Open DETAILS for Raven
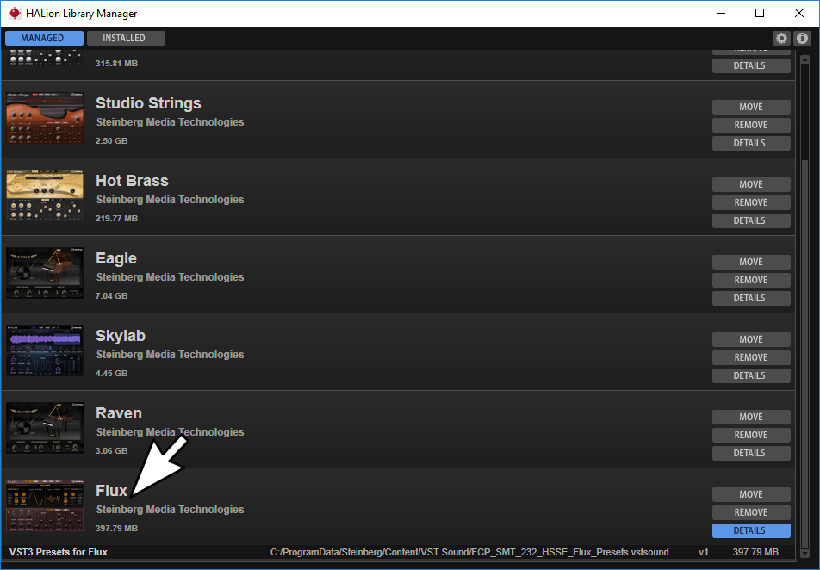 pos(751,453)
